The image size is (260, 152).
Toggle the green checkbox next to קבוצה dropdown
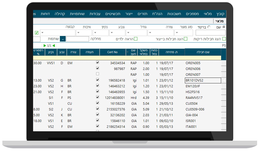click(37, 33)
